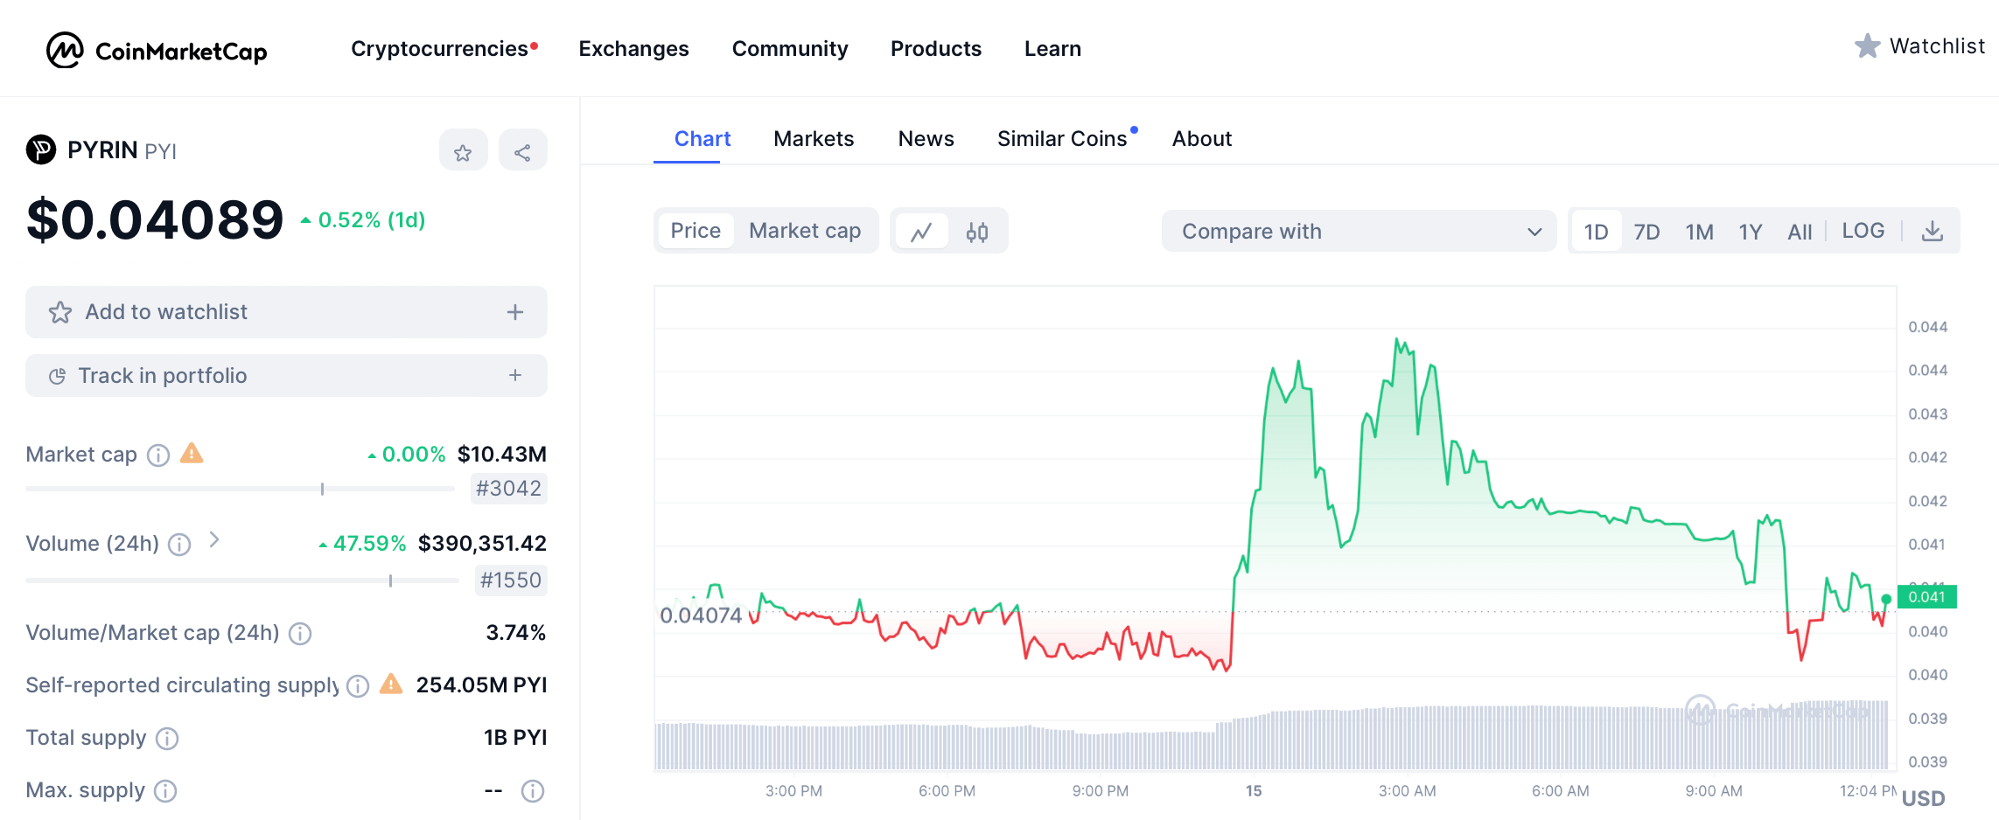The width and height of the screenshot is (1999, 820).
Task: Click the 1B PYI total supply value
Action: [x=515, y=738]
